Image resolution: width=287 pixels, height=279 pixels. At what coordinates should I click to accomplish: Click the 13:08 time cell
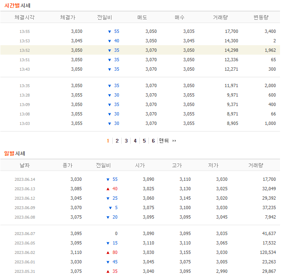25,114
